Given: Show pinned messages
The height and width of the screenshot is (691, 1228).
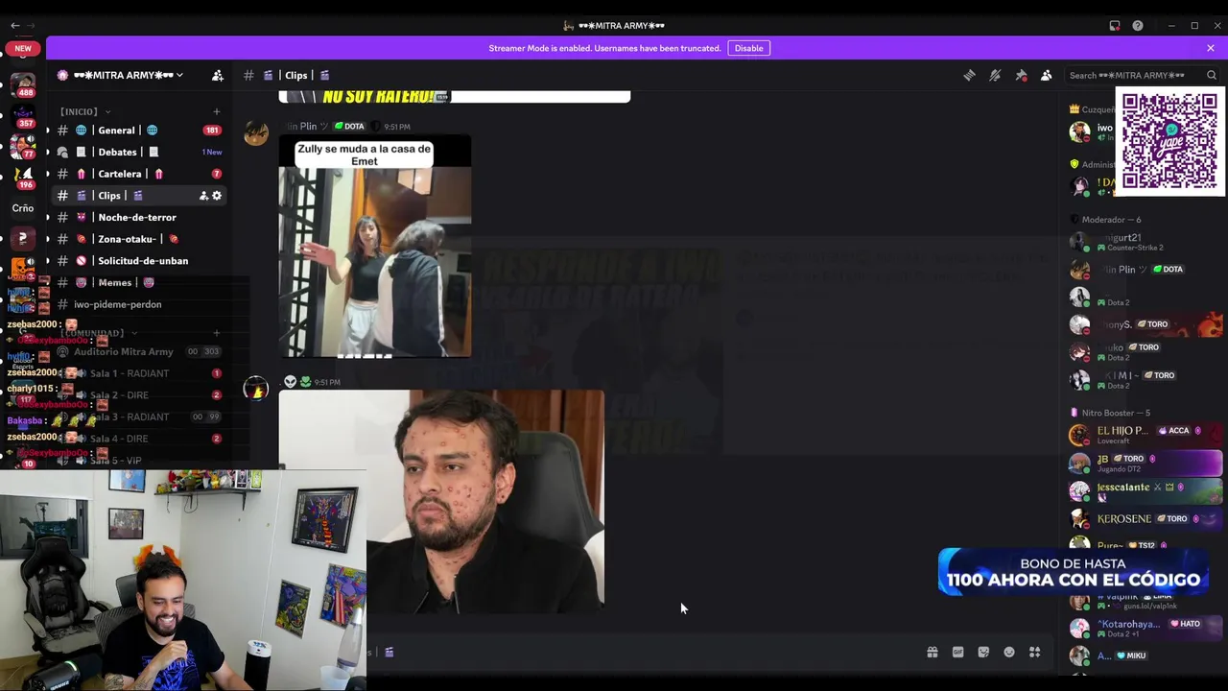Looking at the screenshot, I should pyautogui.click(x=1021, y=75).
